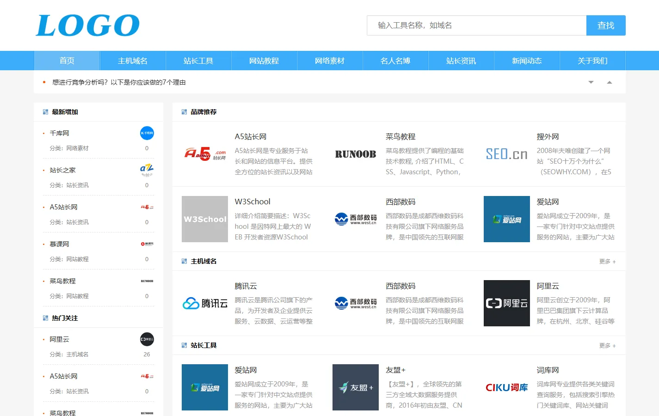Screen dimensions: 659x416
Task: Go to the 首页 navigation tab
Action: (67, 61)
